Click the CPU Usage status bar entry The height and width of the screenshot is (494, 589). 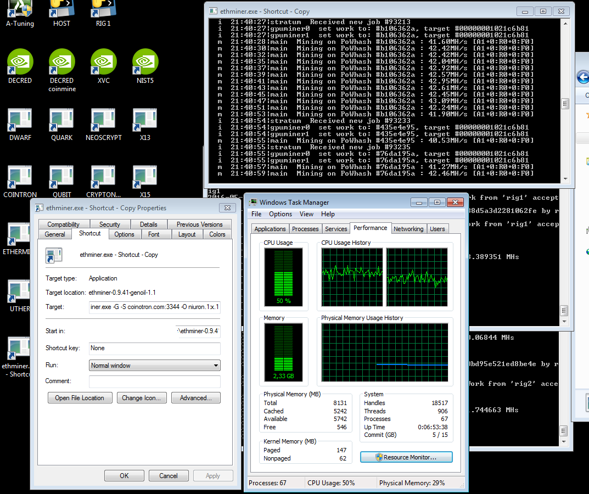[331, 482]
